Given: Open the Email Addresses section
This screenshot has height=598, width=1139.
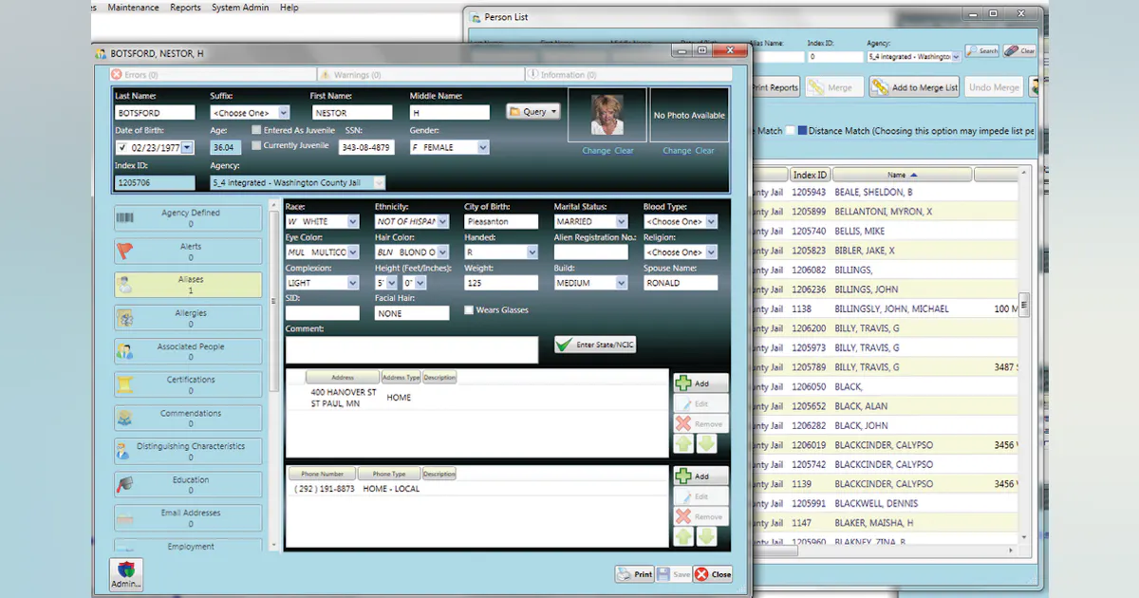Looking at the screenshot, I should pyautogui.click(x=188, y=518).
